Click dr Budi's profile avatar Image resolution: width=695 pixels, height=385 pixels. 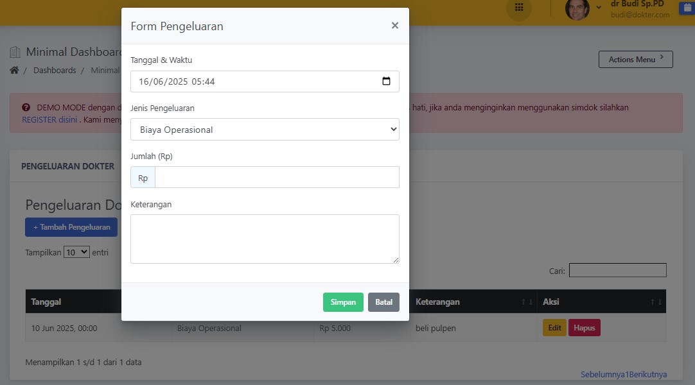coord(577,8)
